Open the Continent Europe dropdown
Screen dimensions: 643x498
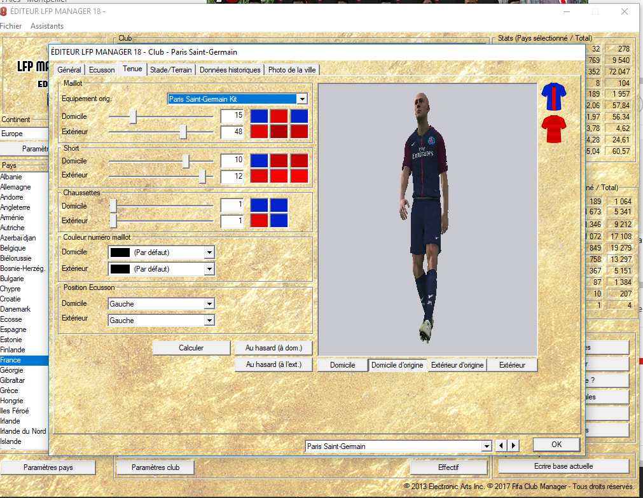tap(25, 134)
